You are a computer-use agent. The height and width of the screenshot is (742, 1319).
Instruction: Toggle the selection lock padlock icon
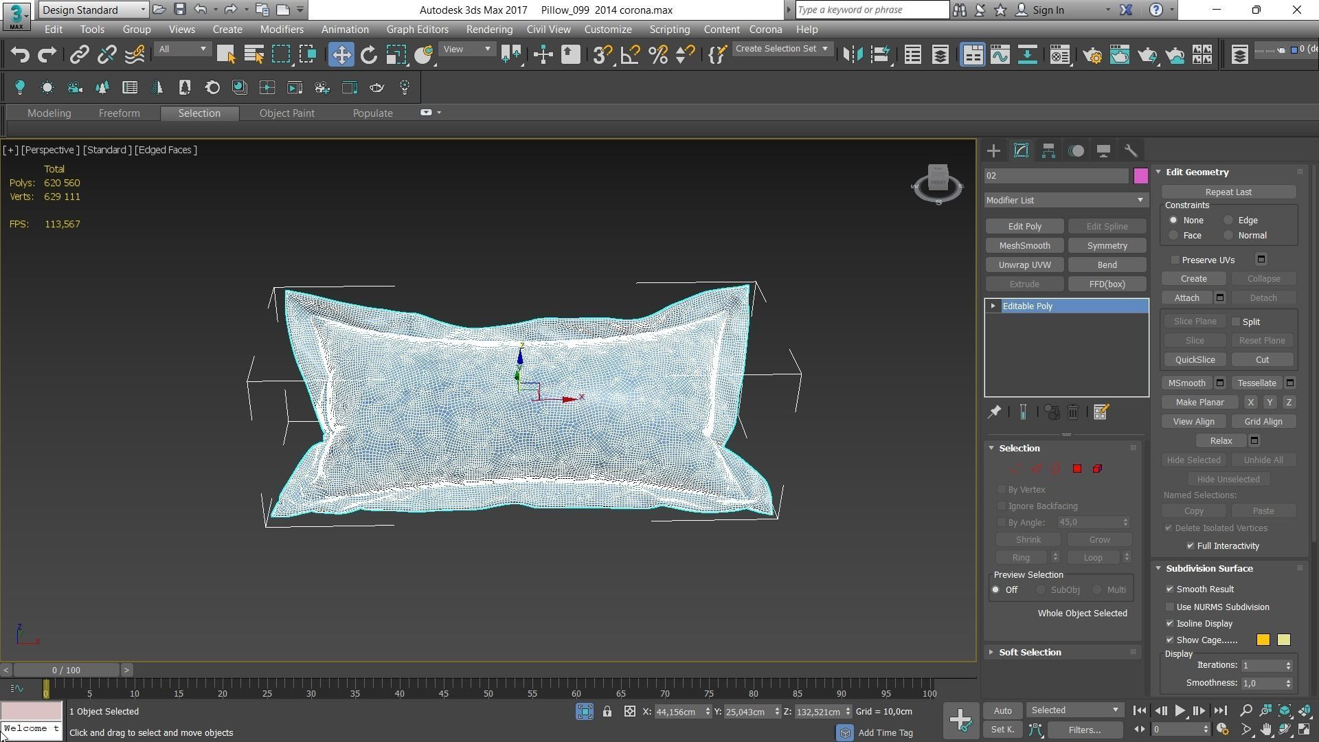pos(607,712)
